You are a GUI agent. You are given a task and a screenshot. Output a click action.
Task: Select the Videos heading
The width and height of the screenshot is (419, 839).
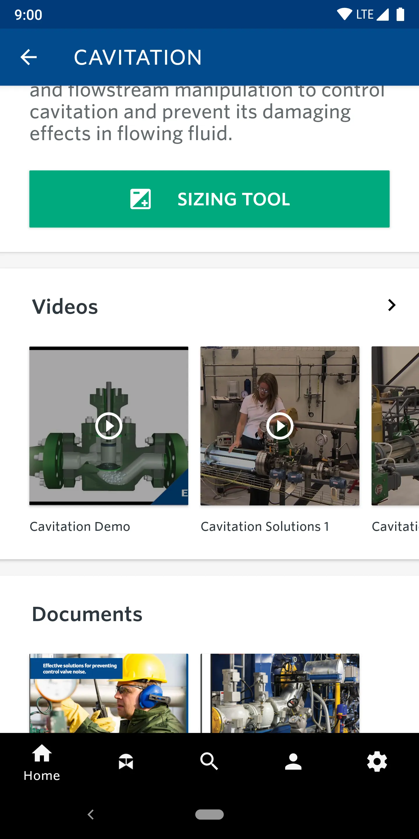[65, 306]
